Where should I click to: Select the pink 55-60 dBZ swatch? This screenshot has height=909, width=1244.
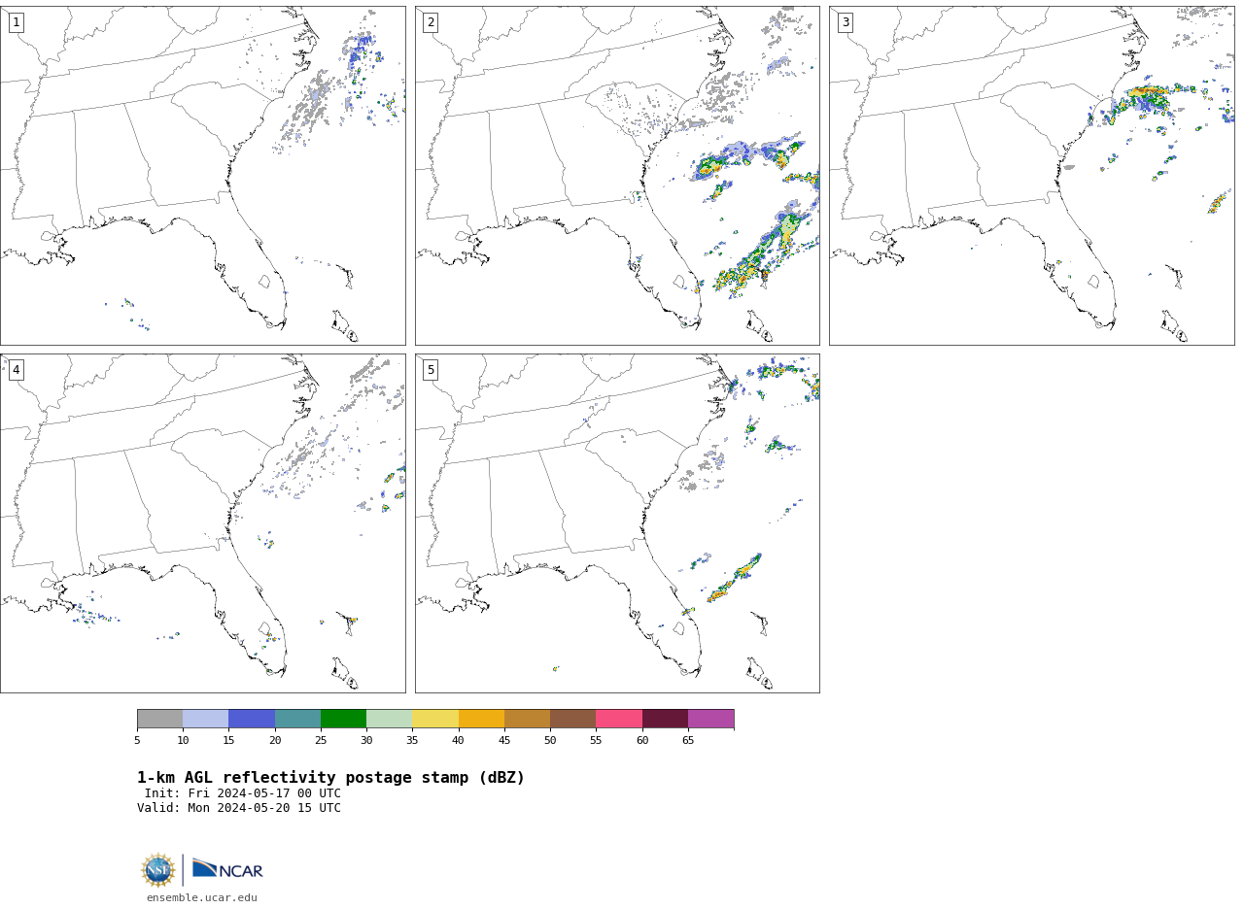(619, 719)
